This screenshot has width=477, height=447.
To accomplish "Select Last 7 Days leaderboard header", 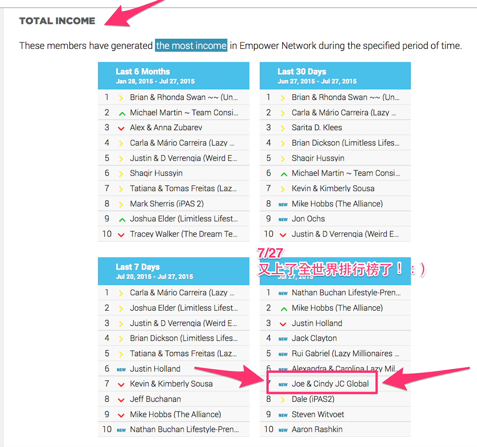I will [x=174, y=271].
